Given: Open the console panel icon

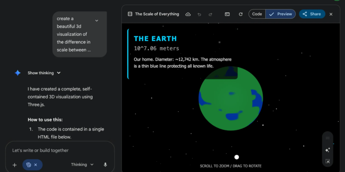Looking at the screenshot, I should coord(227,14).
